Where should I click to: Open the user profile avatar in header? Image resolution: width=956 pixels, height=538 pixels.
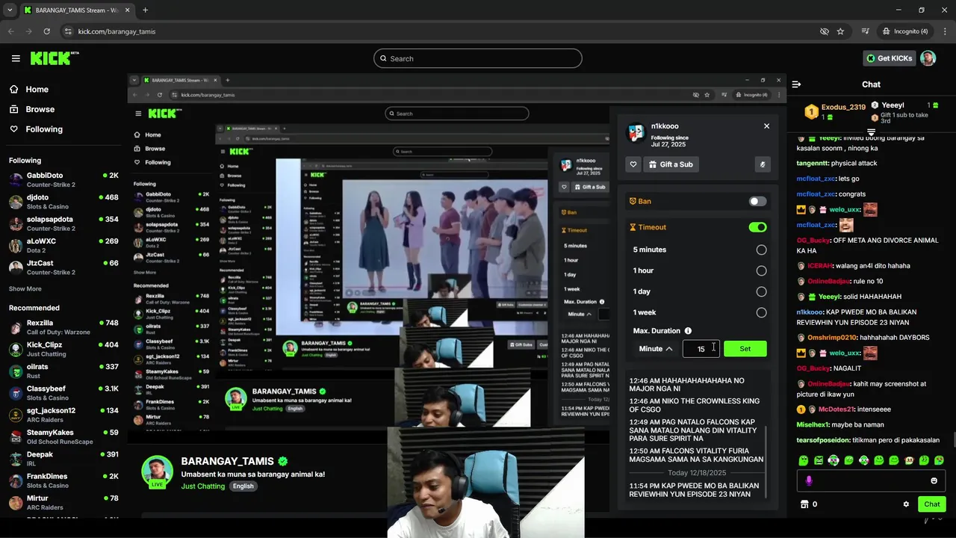coord(928,58)
